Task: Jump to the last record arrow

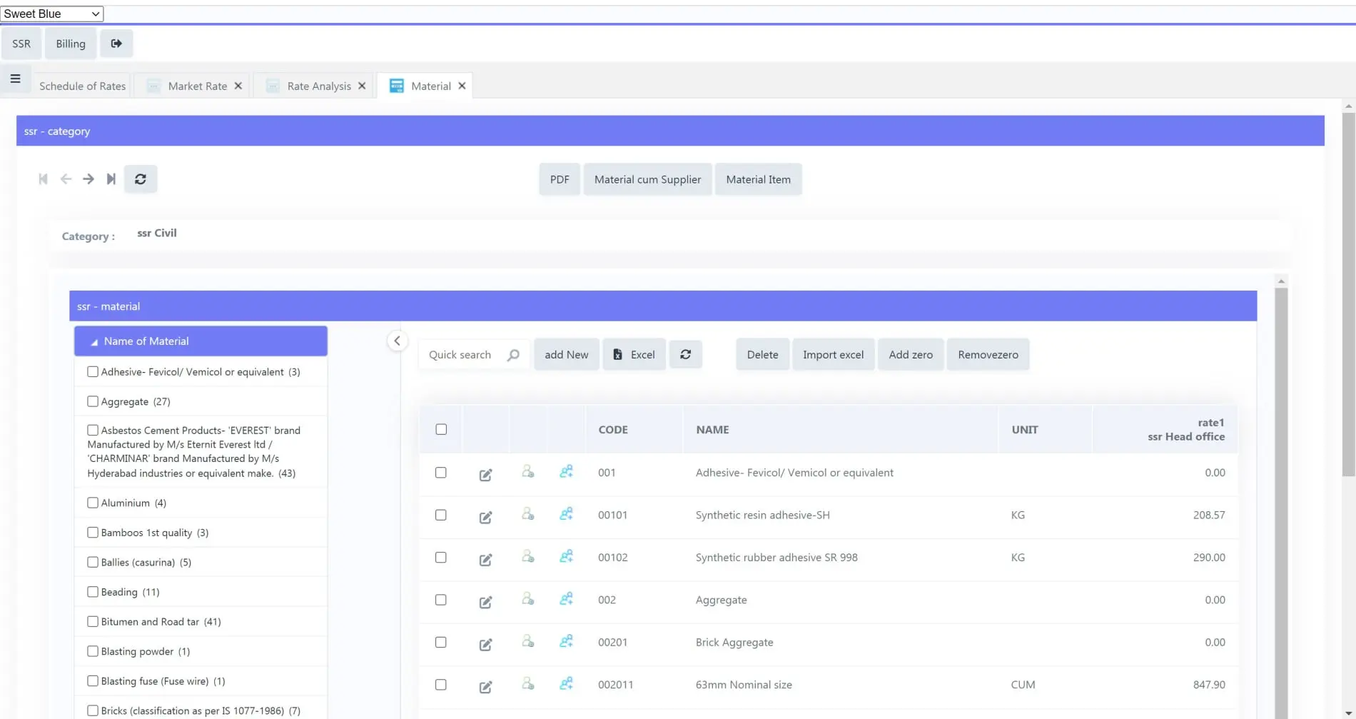Action: (111, 179)
